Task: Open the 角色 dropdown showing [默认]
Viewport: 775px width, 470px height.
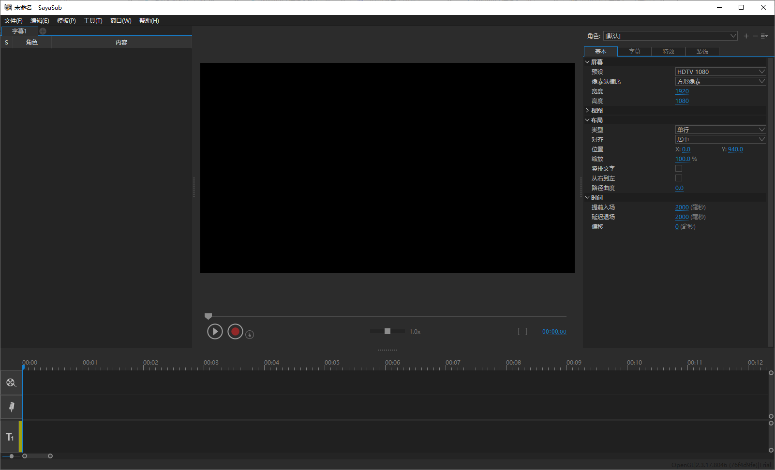Action: (671, 36)
